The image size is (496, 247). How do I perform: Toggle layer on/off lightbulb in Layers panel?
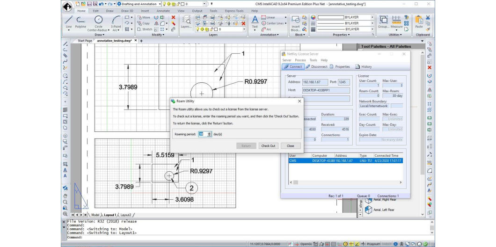coord(197,29)
